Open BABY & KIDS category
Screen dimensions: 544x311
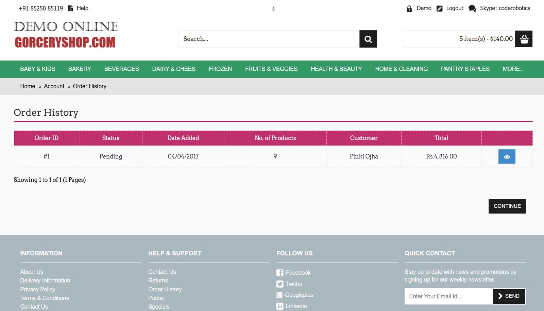pos(37,69)
